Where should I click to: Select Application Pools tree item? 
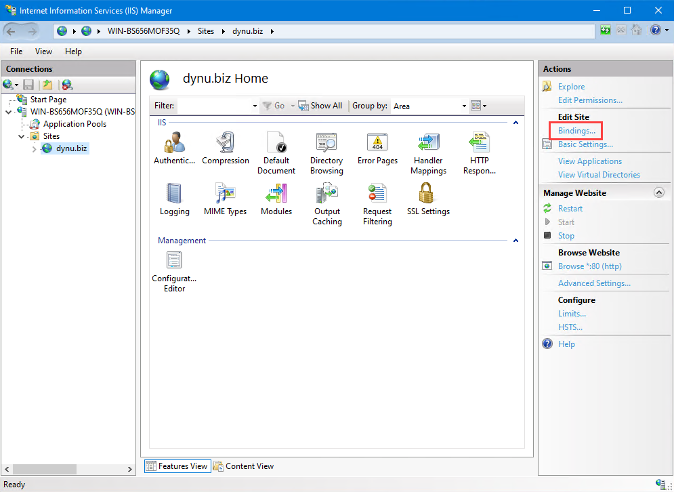[x=75, y=124]
